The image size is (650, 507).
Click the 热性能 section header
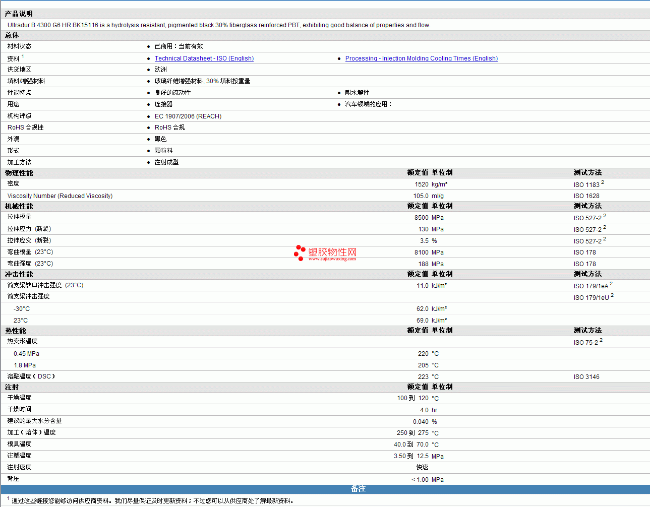point(16,331)
